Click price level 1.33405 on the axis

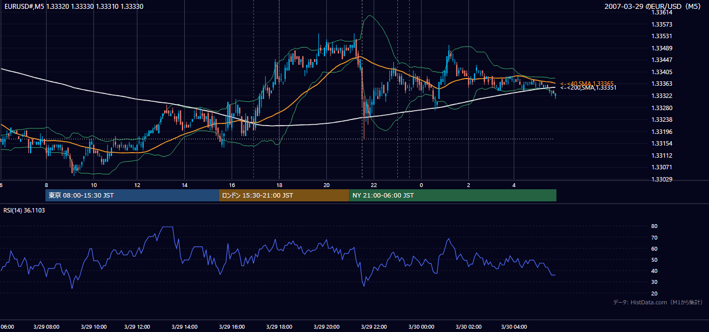pyautogui.click(x=662, y=72)
